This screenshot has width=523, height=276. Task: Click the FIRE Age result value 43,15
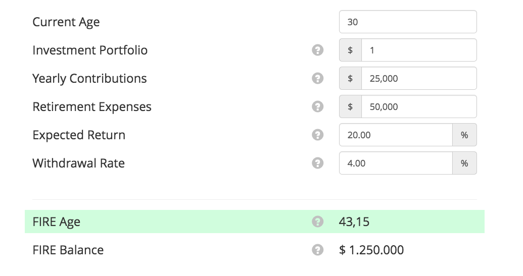(x=354, y=222)
